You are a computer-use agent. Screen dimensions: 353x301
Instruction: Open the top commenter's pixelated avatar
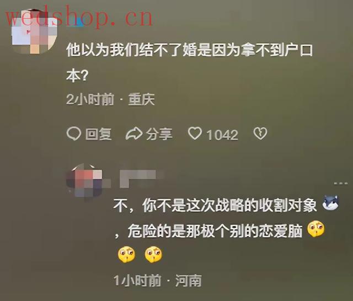tap(34, 31)
